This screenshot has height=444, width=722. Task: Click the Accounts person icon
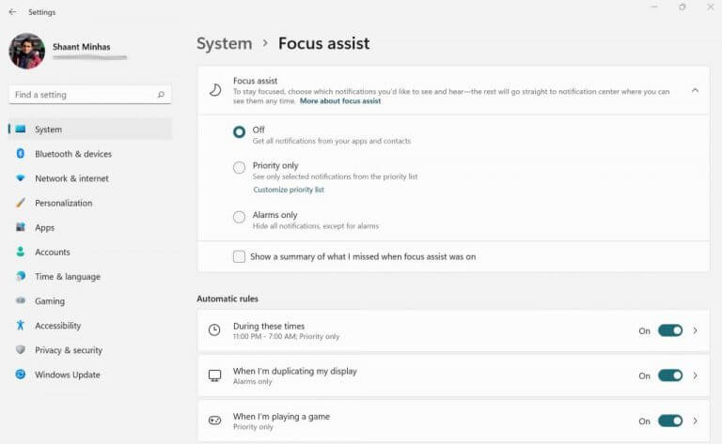tap(21, 252)
